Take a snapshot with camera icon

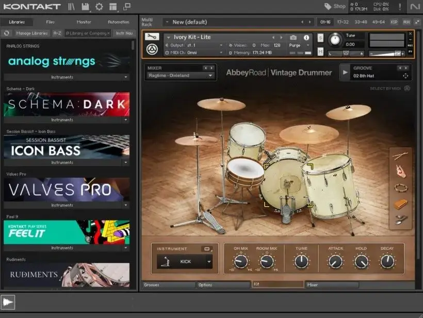pos(293,38)
